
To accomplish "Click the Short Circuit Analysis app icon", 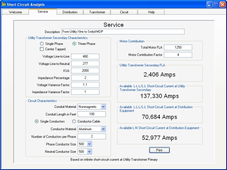I will coord(4,4).
